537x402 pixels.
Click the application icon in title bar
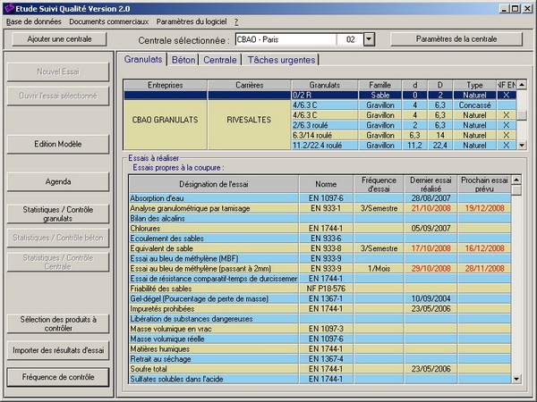[x=8, y=7]
